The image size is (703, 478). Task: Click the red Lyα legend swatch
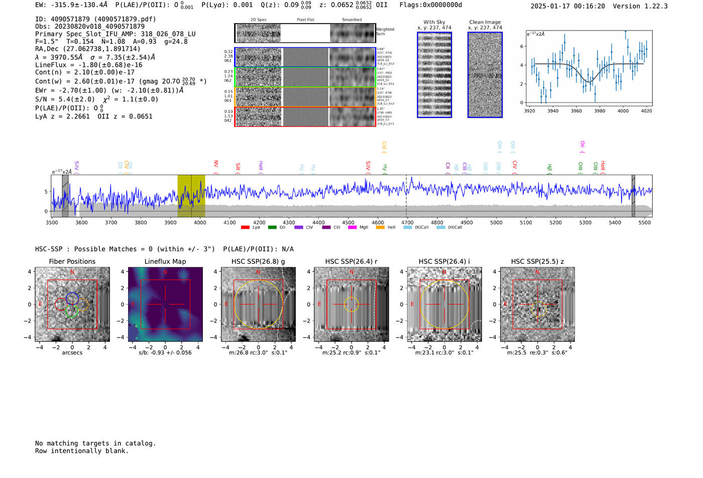click(245, 228)
